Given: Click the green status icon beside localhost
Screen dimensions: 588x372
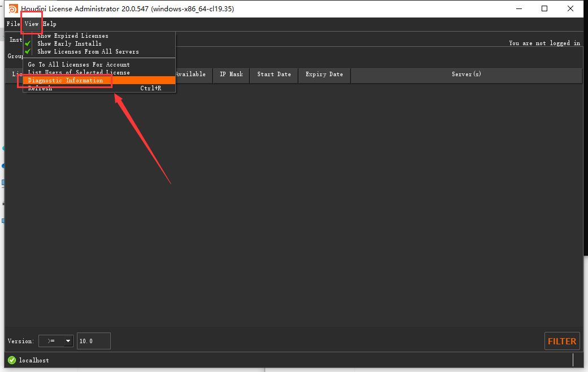Looking at the screenshot, I should click(11, 360).
